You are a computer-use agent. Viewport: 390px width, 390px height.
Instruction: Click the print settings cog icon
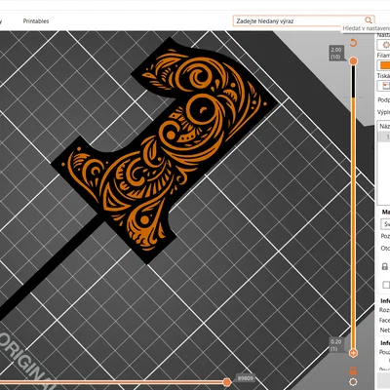(385, 45)
